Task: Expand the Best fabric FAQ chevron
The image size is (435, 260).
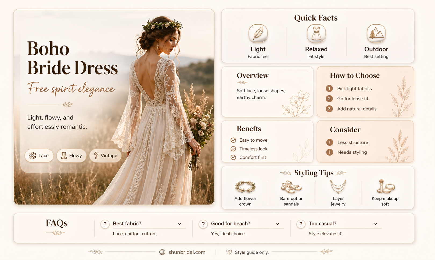Action: coord(179,224)
